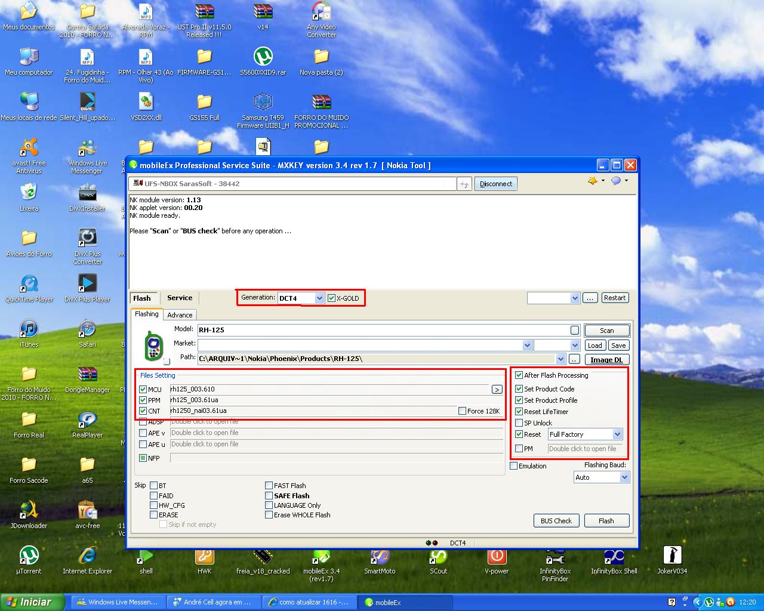Select the Flash main tab
This screenshot has height=611, width=764.
142,298
